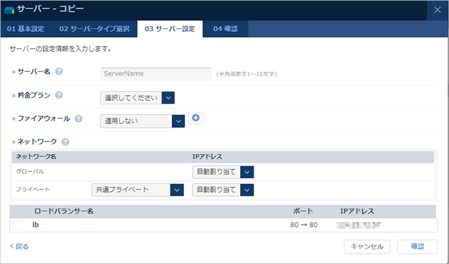This screenshot has height=264, width=449.
Task: Click the グローバル network row label
Action: click(x=30, y=172)
